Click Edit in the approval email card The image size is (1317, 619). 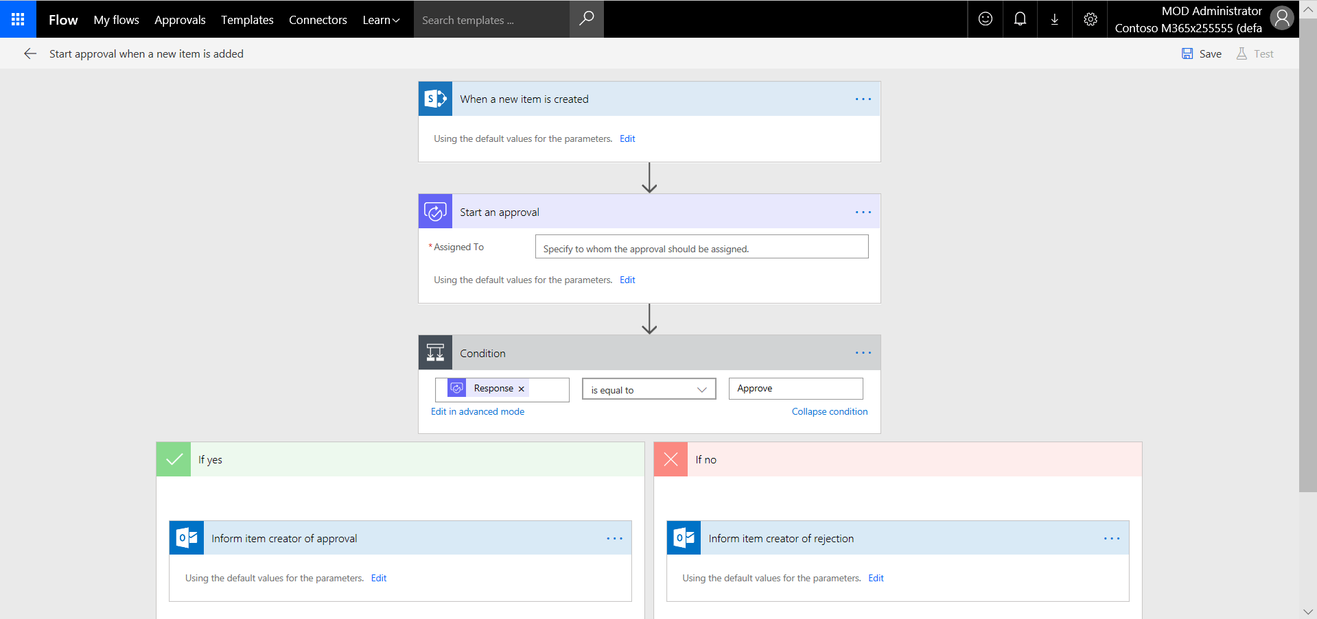pos(379,578)
